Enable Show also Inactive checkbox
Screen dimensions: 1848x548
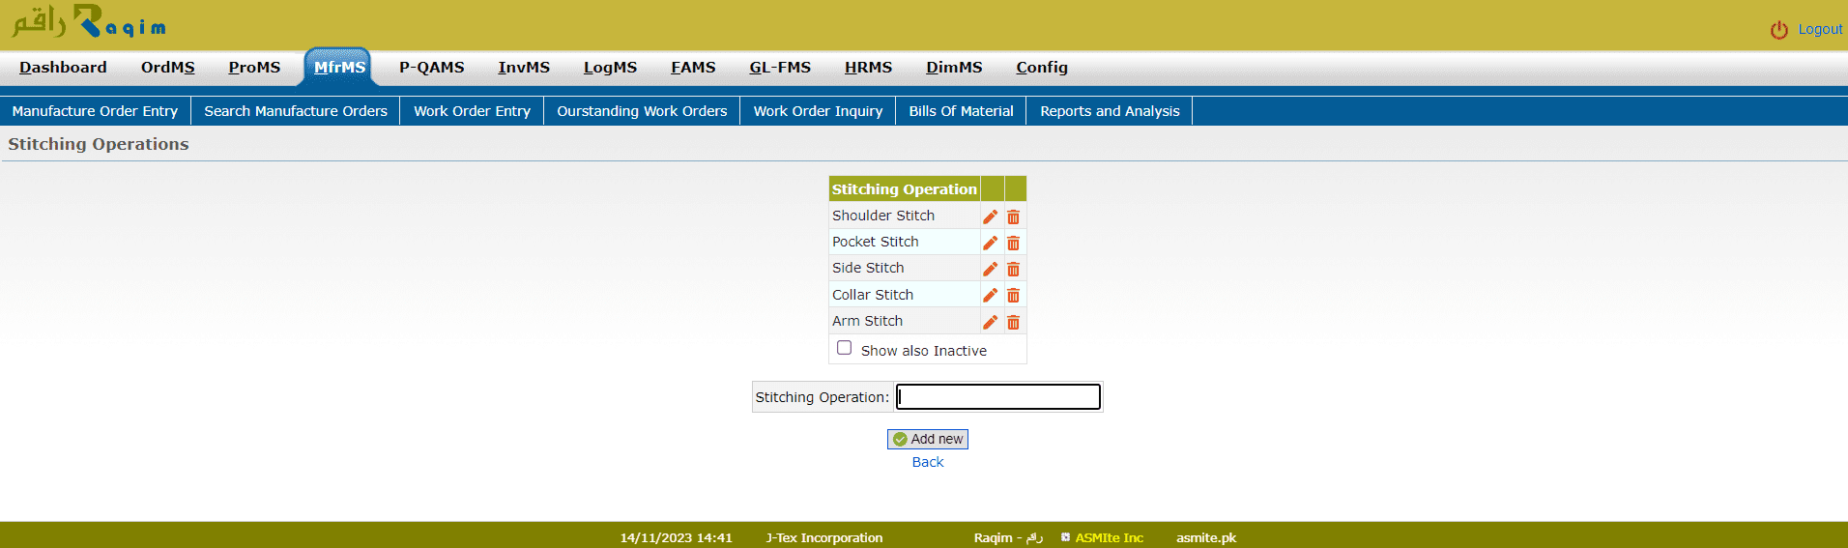[x=844, y=348]
